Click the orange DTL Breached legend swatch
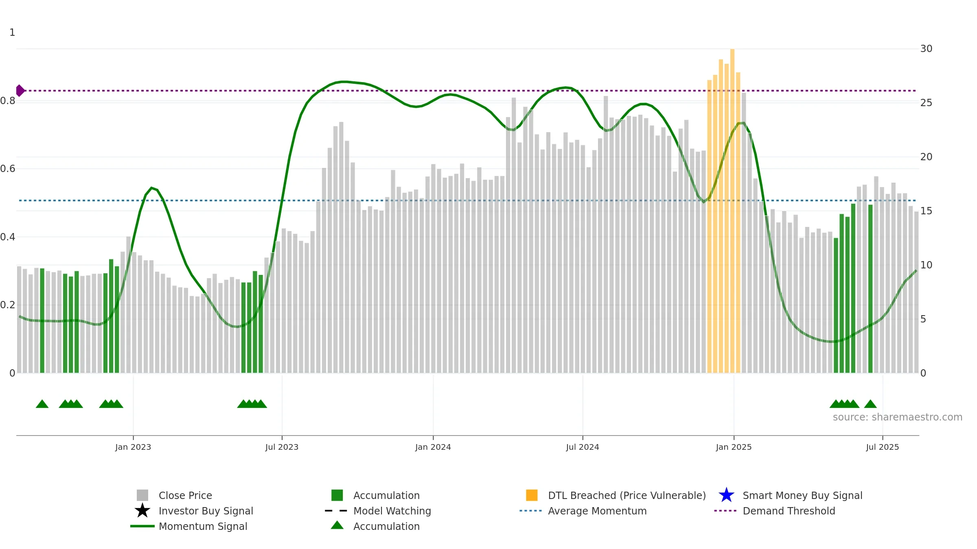The width and height of the screenshot is (977, 549). pos(532,495)
